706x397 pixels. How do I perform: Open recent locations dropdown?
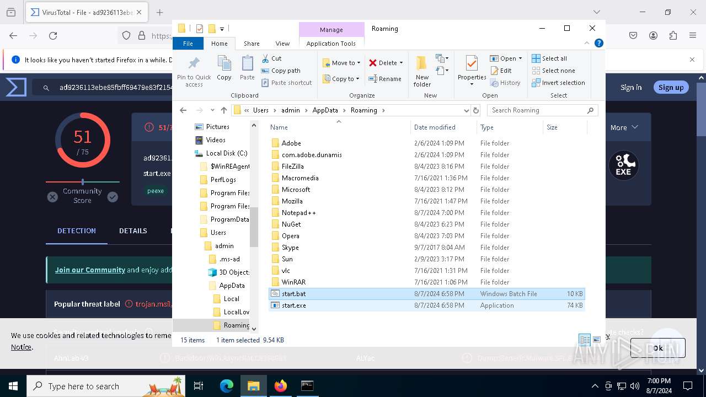[212, 110]
